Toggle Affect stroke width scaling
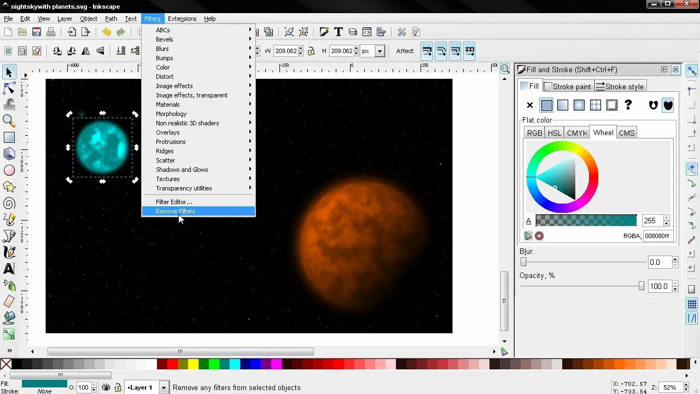 coord(427,51)
